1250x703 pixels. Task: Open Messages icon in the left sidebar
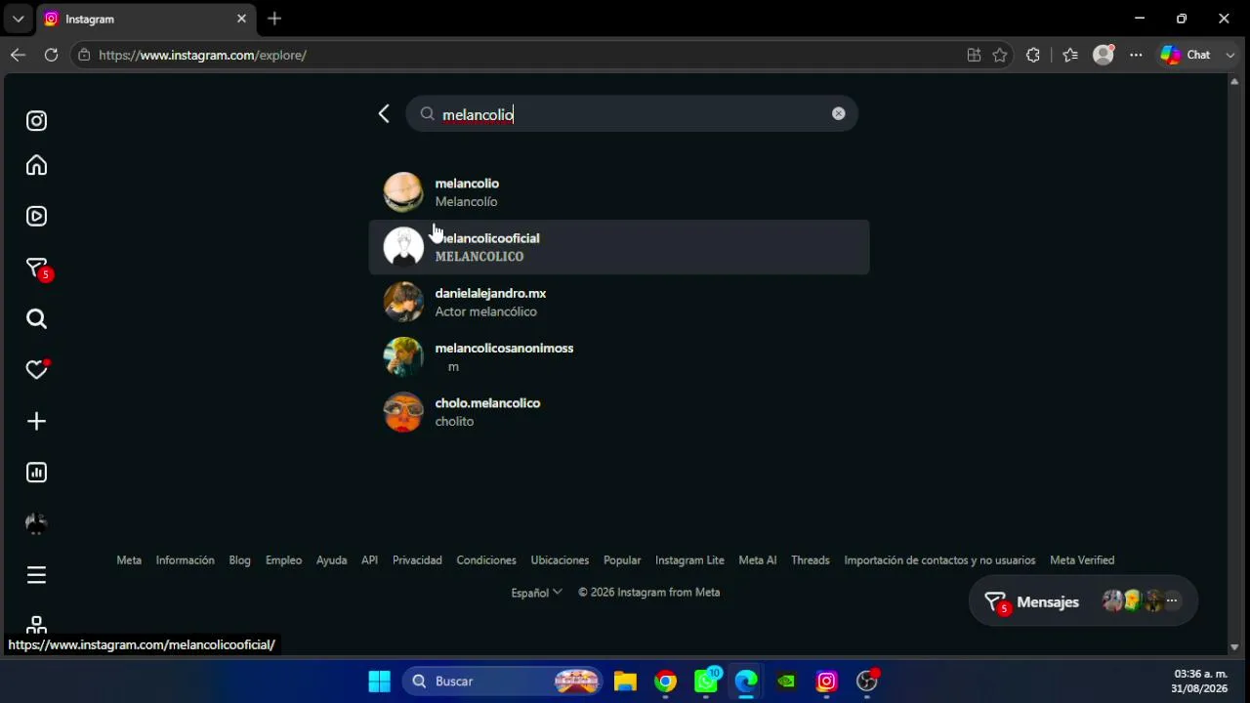(x=37, y=268)
